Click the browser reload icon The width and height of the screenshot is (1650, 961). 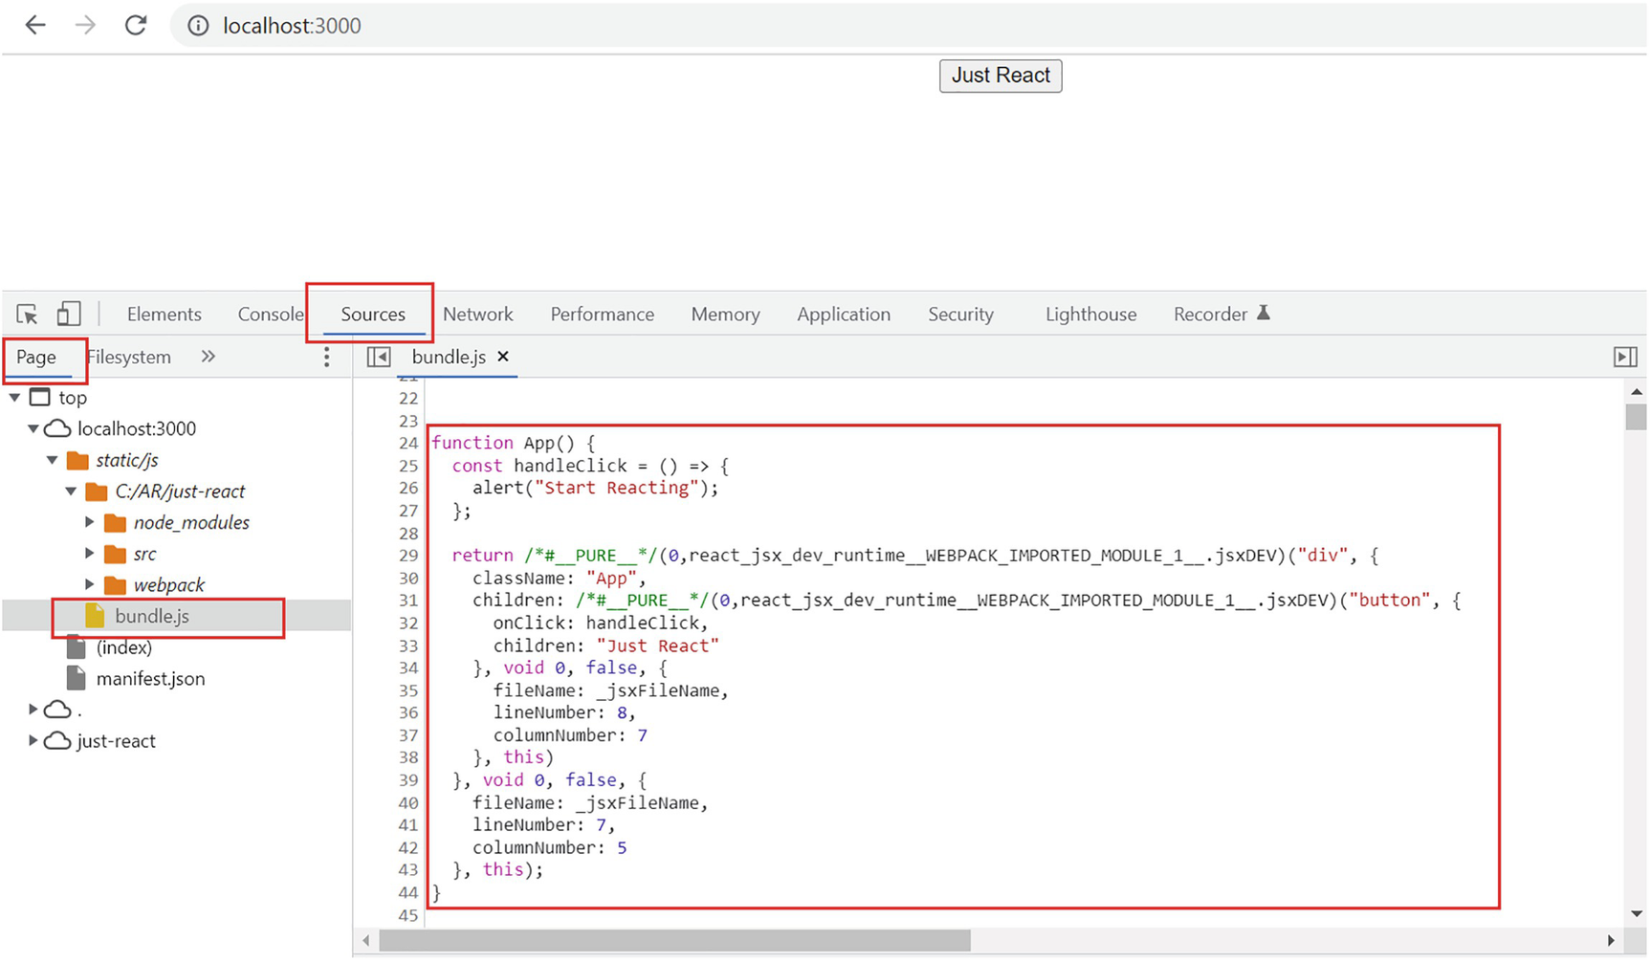tap(136, 26)
